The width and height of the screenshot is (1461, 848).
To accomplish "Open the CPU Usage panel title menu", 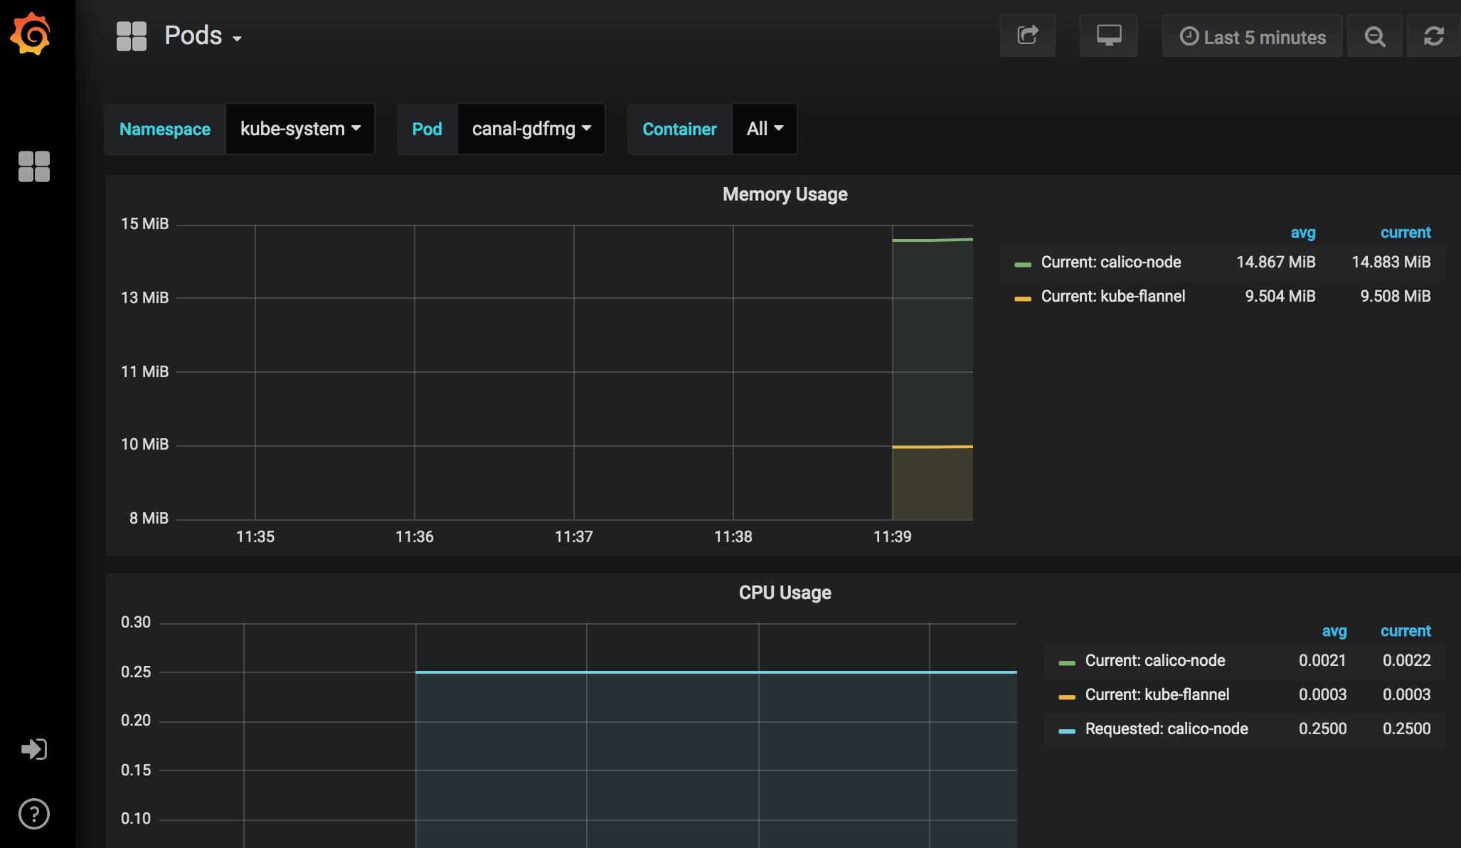I will pyautogui.click(x=785, y=593).
